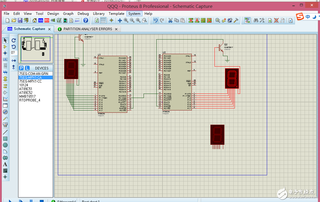Open the System menu
The height and width of the screenshot is (202, 320).
[x=134, y=14]
